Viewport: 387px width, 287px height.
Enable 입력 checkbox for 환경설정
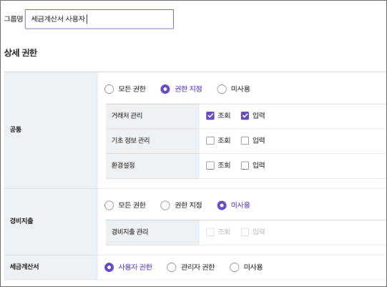pyautogui.click(x=245, y=165)
